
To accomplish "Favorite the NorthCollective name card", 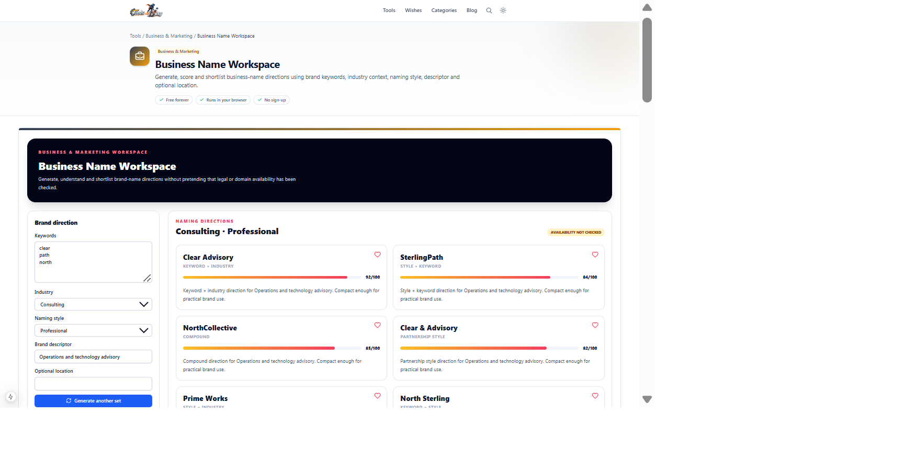I will point(378,325).
